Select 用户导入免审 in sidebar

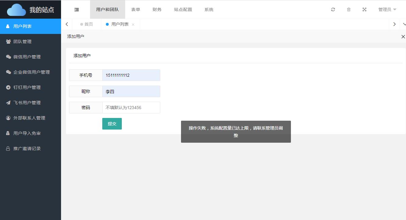point(27,133)
